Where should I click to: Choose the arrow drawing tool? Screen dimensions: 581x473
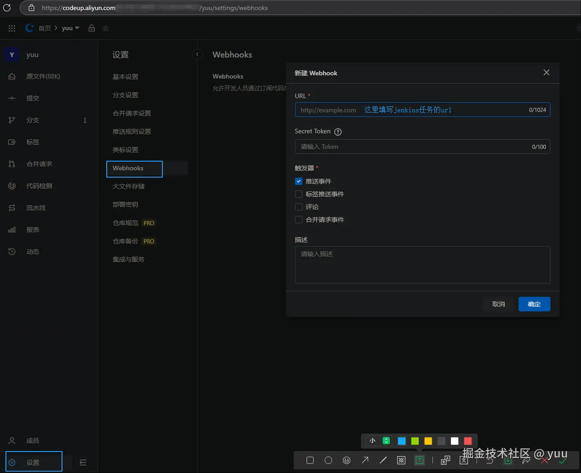[x=365, y=460]
